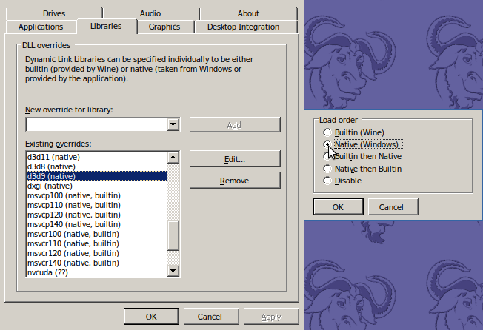Open the Desktop Integration tab
Viewport: 483px width, 330px height.
click(243, 27)
